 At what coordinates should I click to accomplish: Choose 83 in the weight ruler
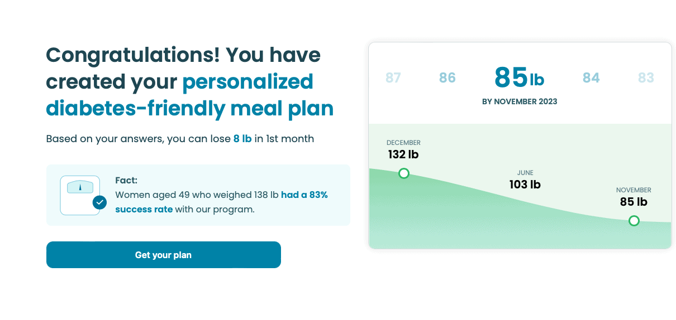pyautogui.click(x=646, y=77)
